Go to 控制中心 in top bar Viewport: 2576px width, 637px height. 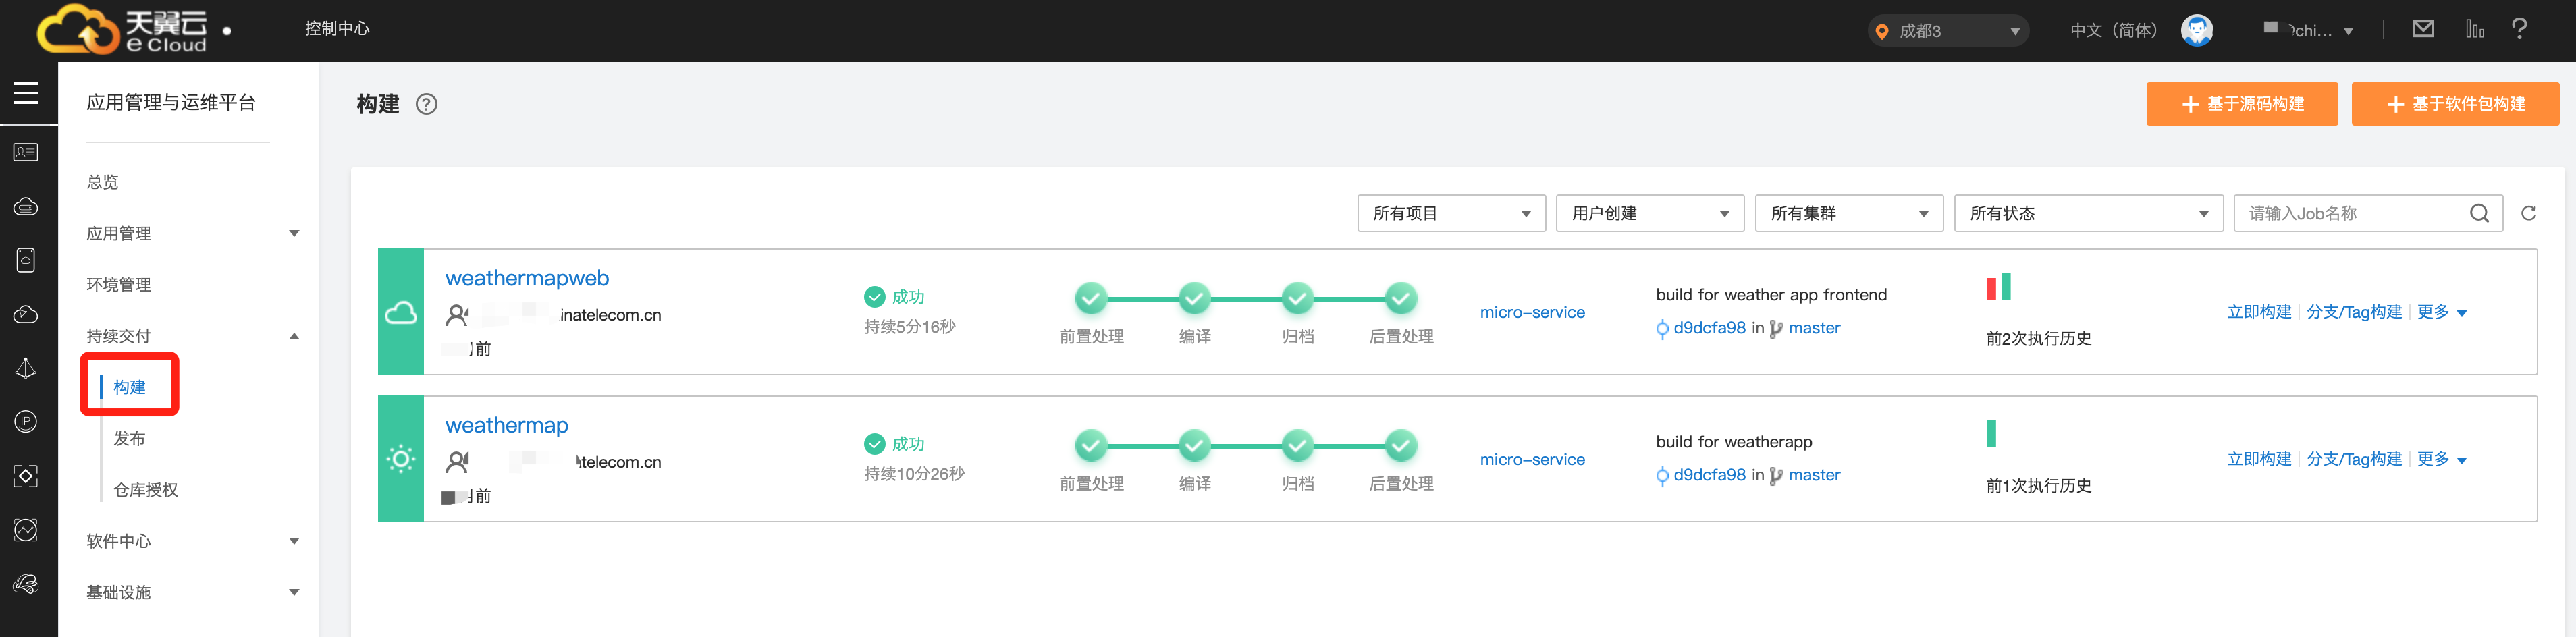coord(337,29)
